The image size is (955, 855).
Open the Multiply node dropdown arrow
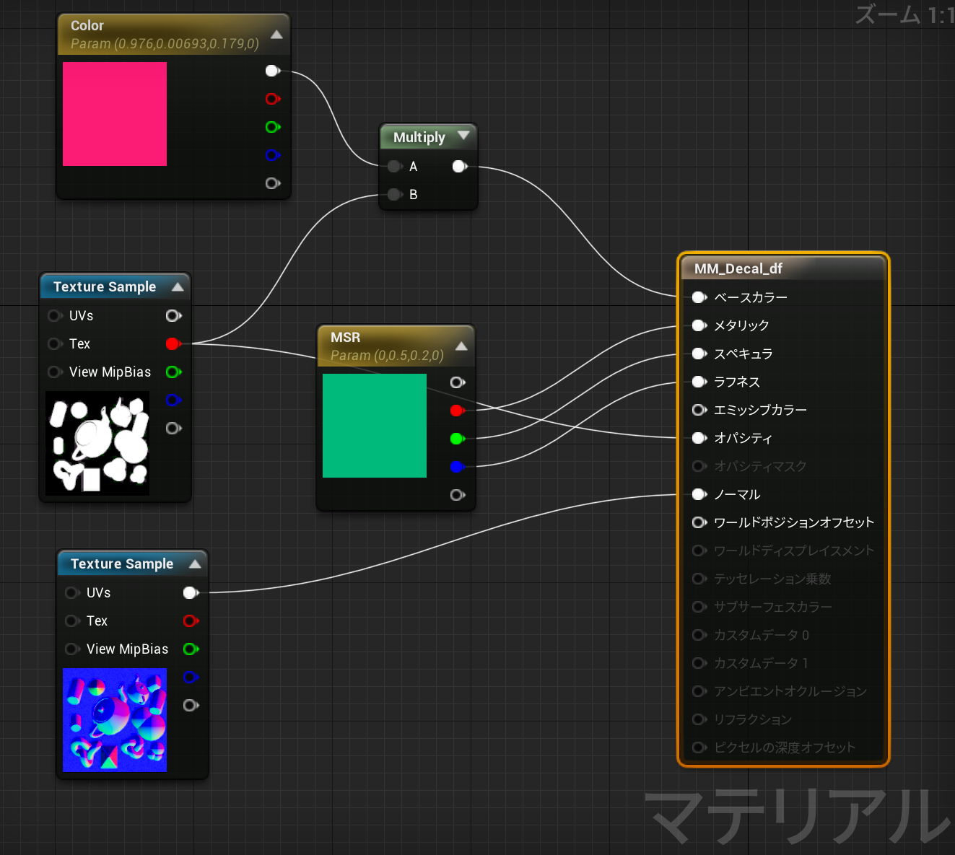[463, 137]
